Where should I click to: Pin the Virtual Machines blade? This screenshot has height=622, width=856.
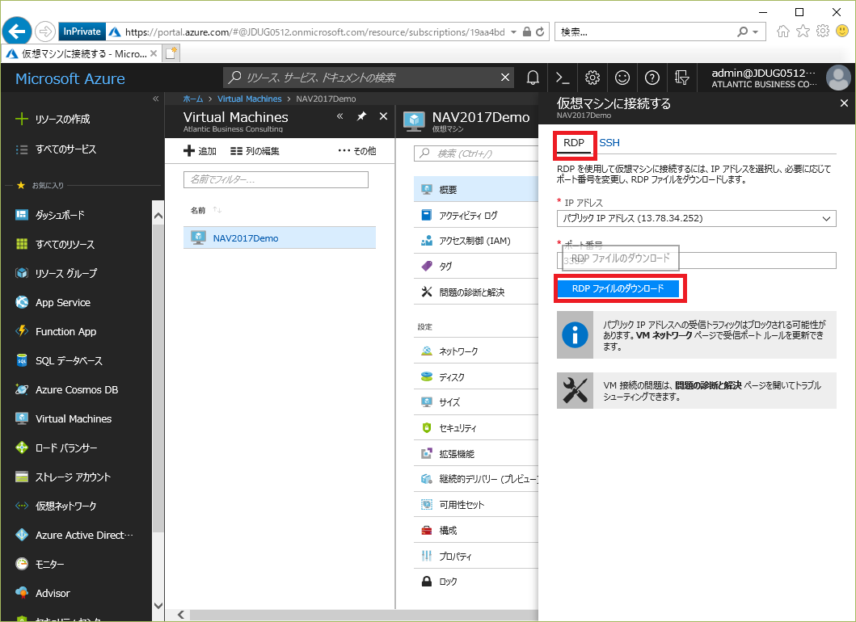pos(361,117)
